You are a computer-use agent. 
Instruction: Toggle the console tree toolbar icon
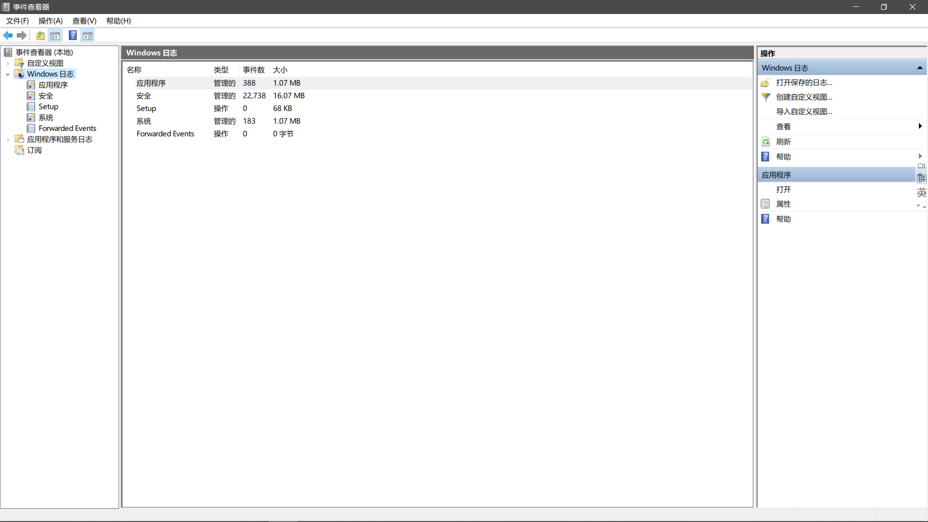55,35
